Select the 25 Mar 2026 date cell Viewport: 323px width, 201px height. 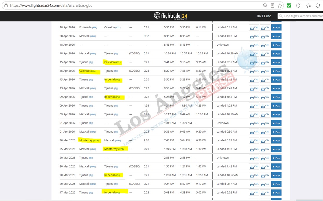coord(67,149)
